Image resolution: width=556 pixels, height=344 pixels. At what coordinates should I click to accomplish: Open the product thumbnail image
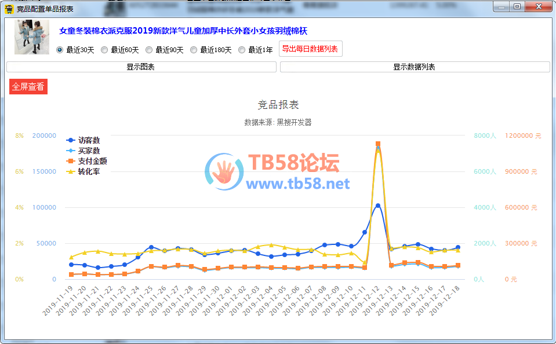pyautogui.click(x=32, y=37)
